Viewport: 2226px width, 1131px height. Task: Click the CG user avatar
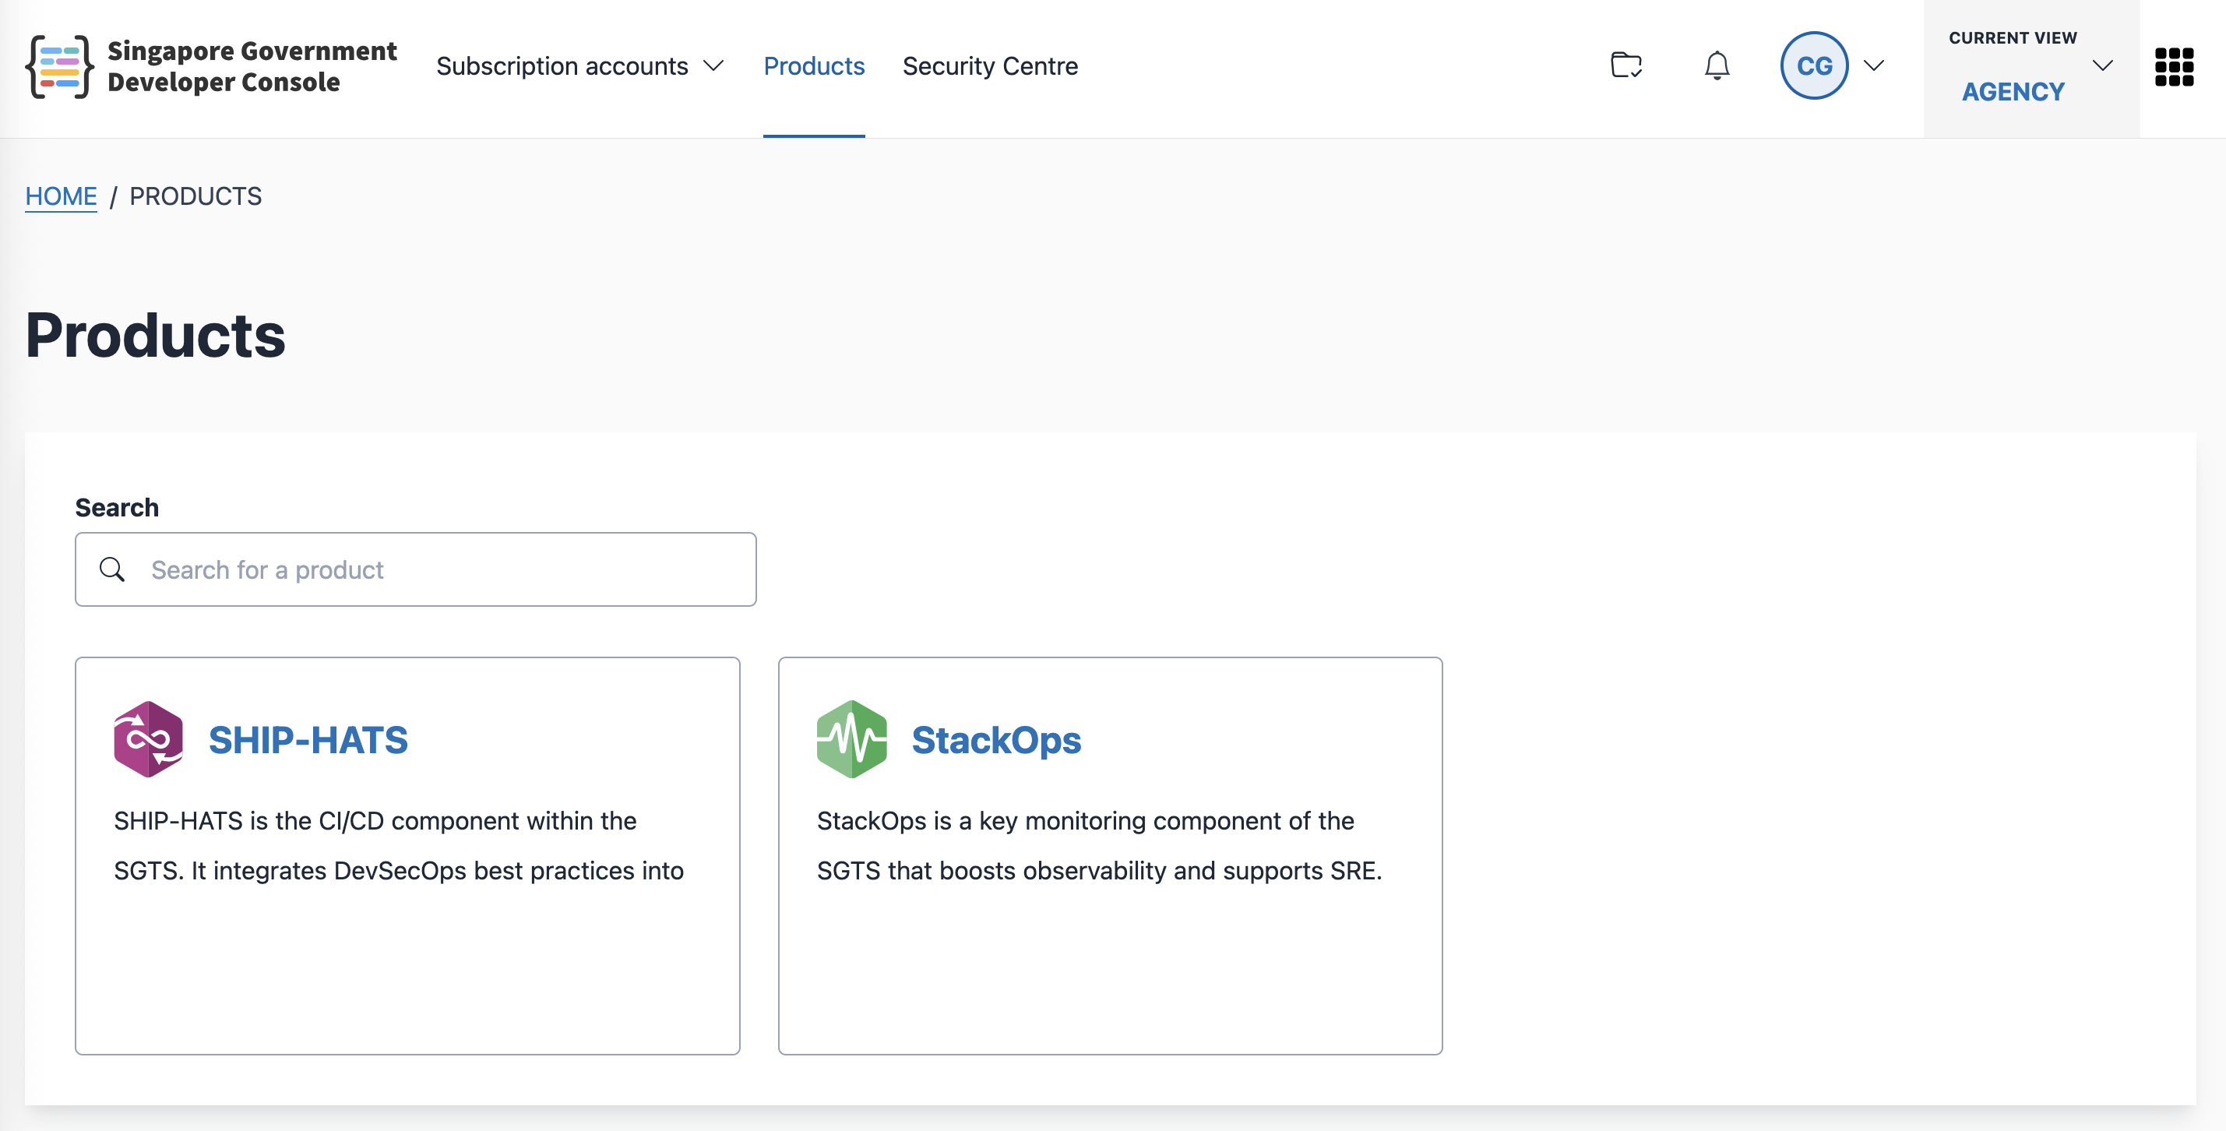coord(1814,65)
